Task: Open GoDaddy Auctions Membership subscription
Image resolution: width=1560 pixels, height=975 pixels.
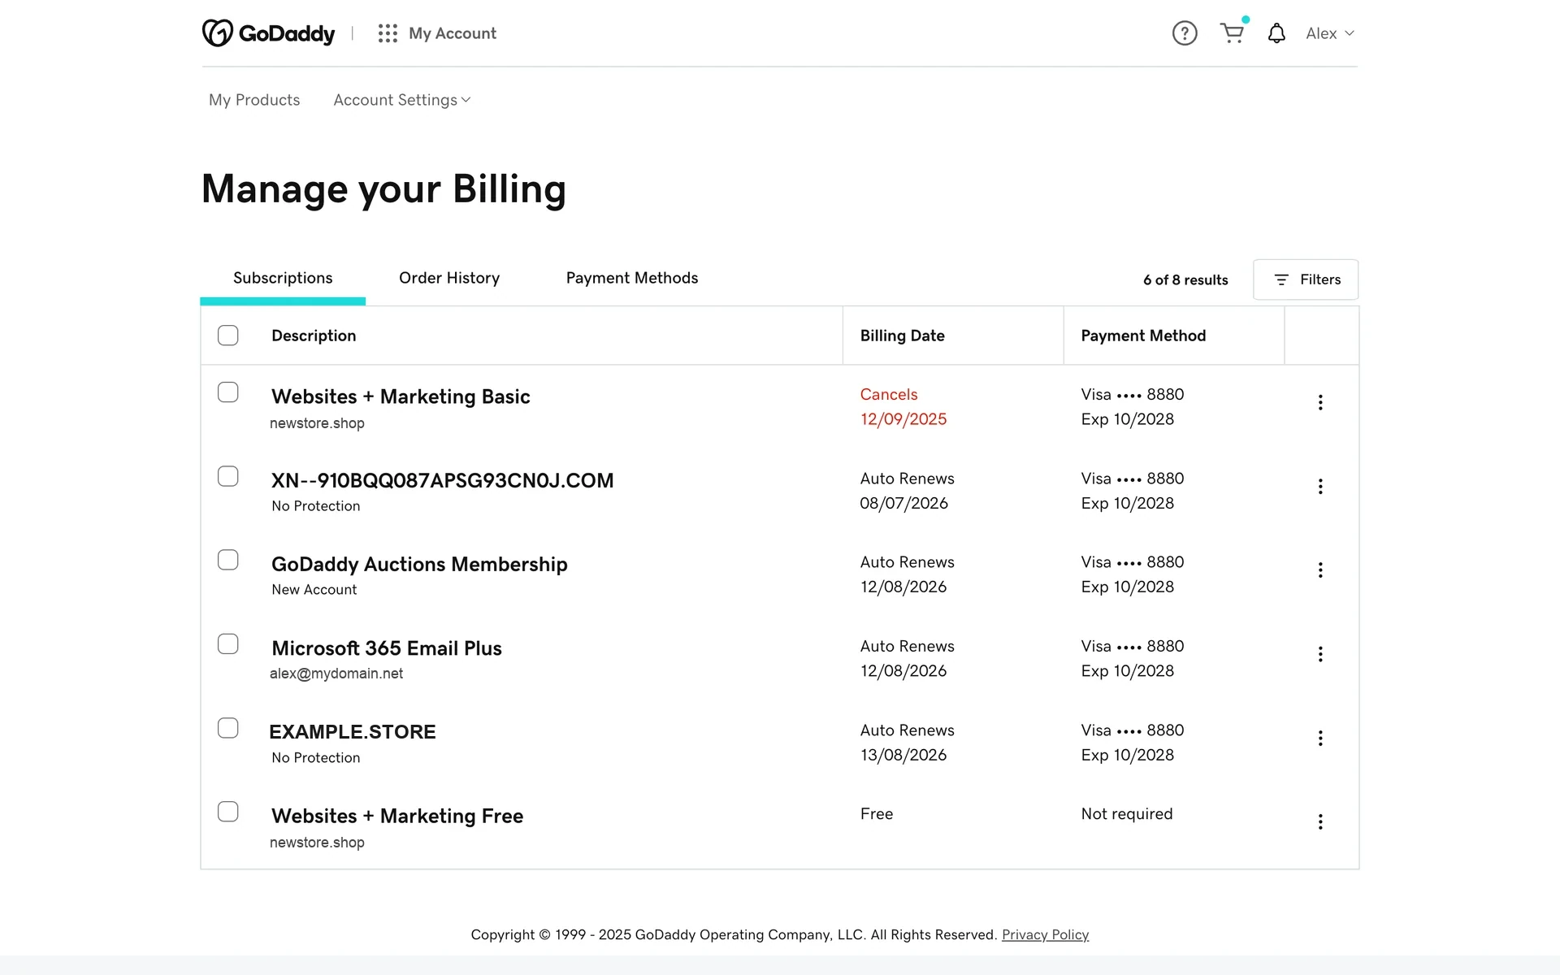Action: click(x=419, y=564)
